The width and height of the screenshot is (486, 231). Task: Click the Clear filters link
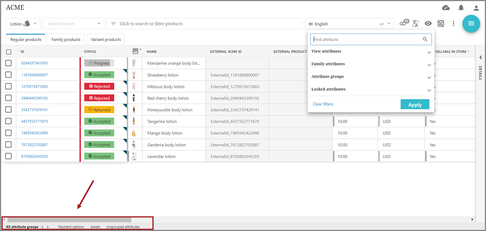point(323,104)
